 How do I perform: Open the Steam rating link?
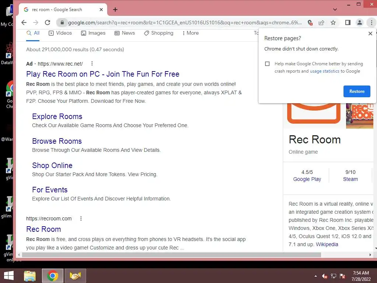350,179
